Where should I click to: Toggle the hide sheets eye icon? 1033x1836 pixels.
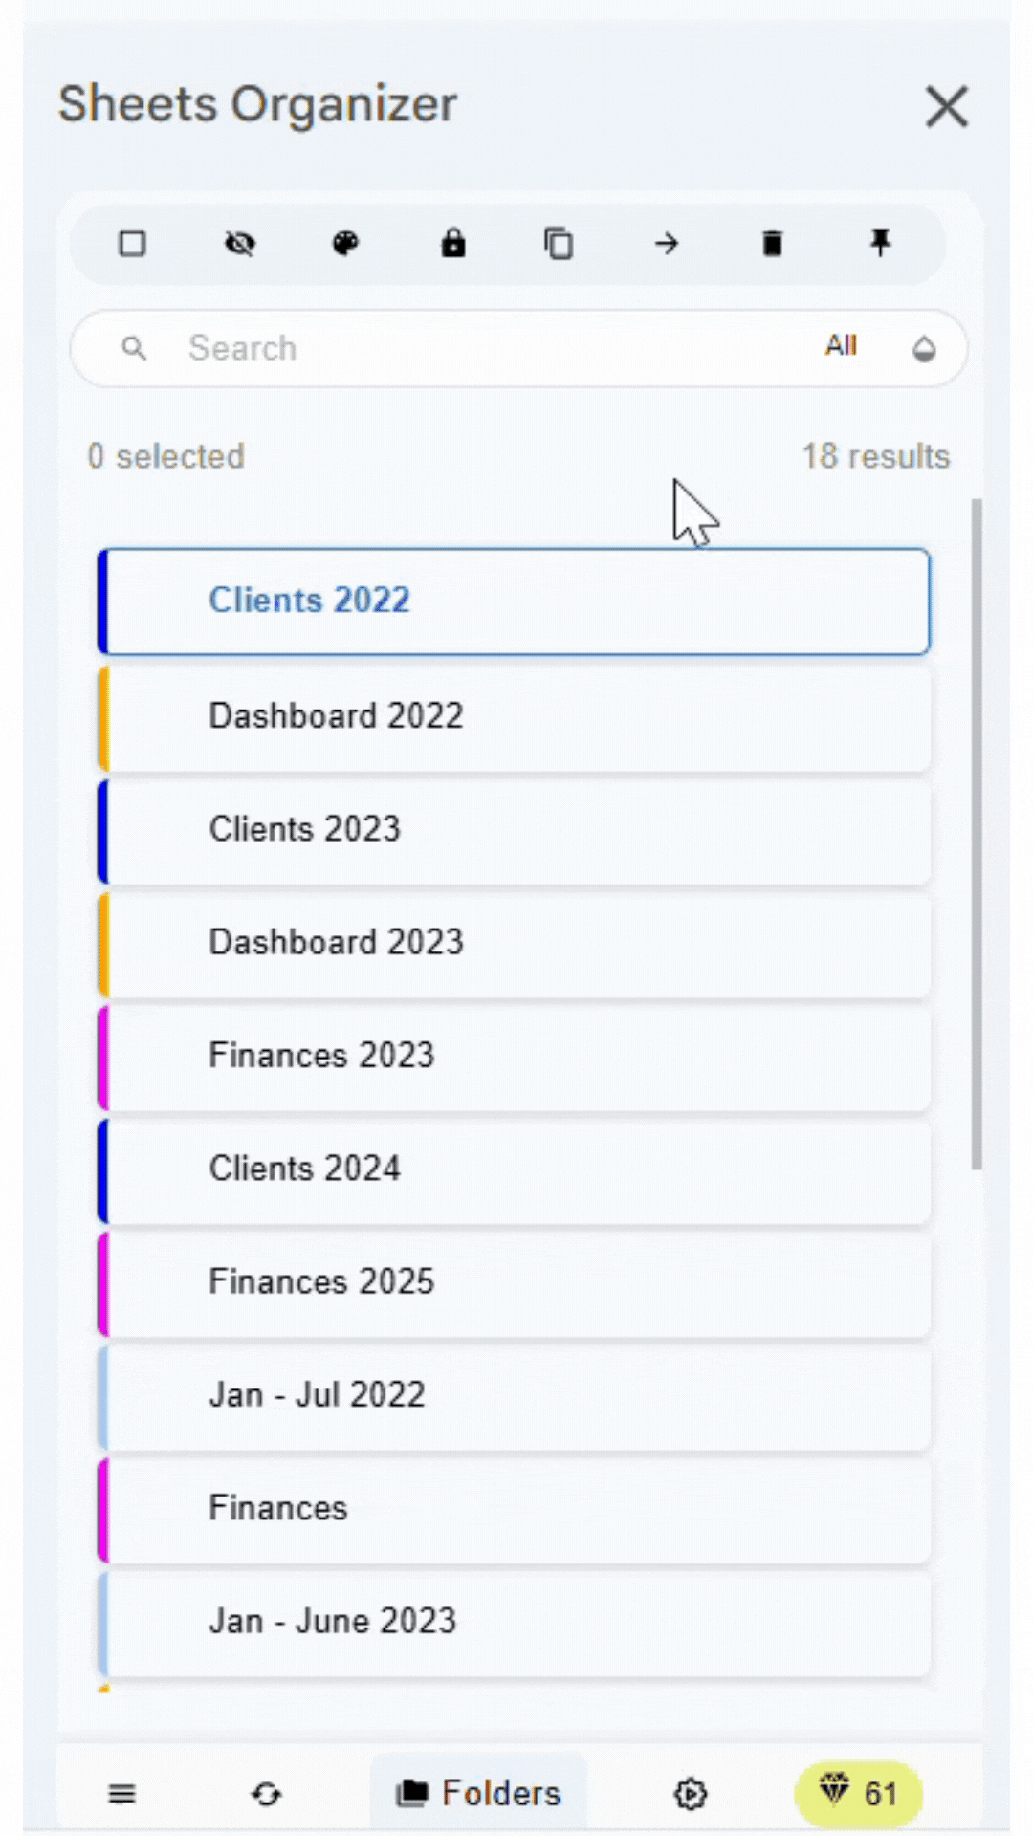(x=239, y=244)
